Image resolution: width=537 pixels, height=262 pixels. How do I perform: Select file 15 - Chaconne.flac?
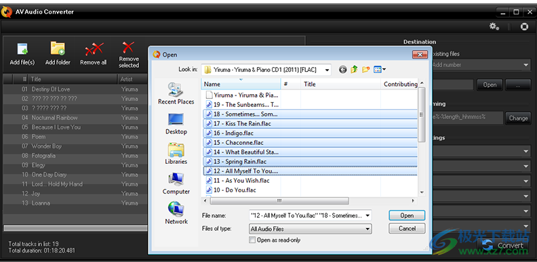point(311,143)
